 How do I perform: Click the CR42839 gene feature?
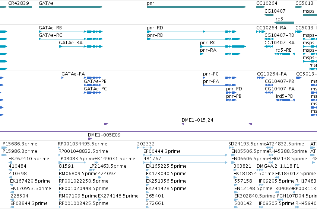tap(20, 7)
